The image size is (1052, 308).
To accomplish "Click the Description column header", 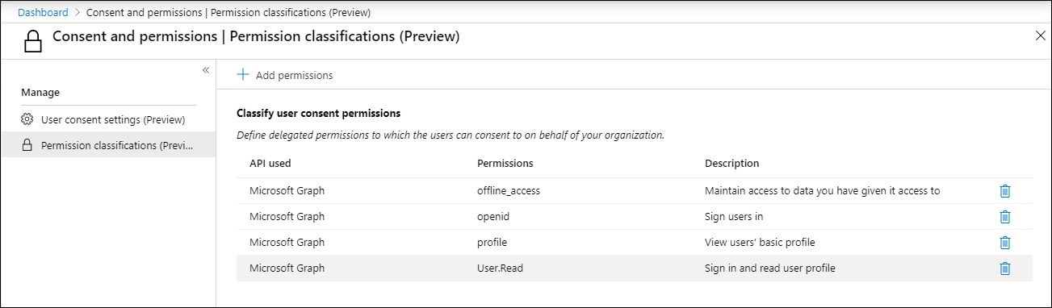I will 732,163.
